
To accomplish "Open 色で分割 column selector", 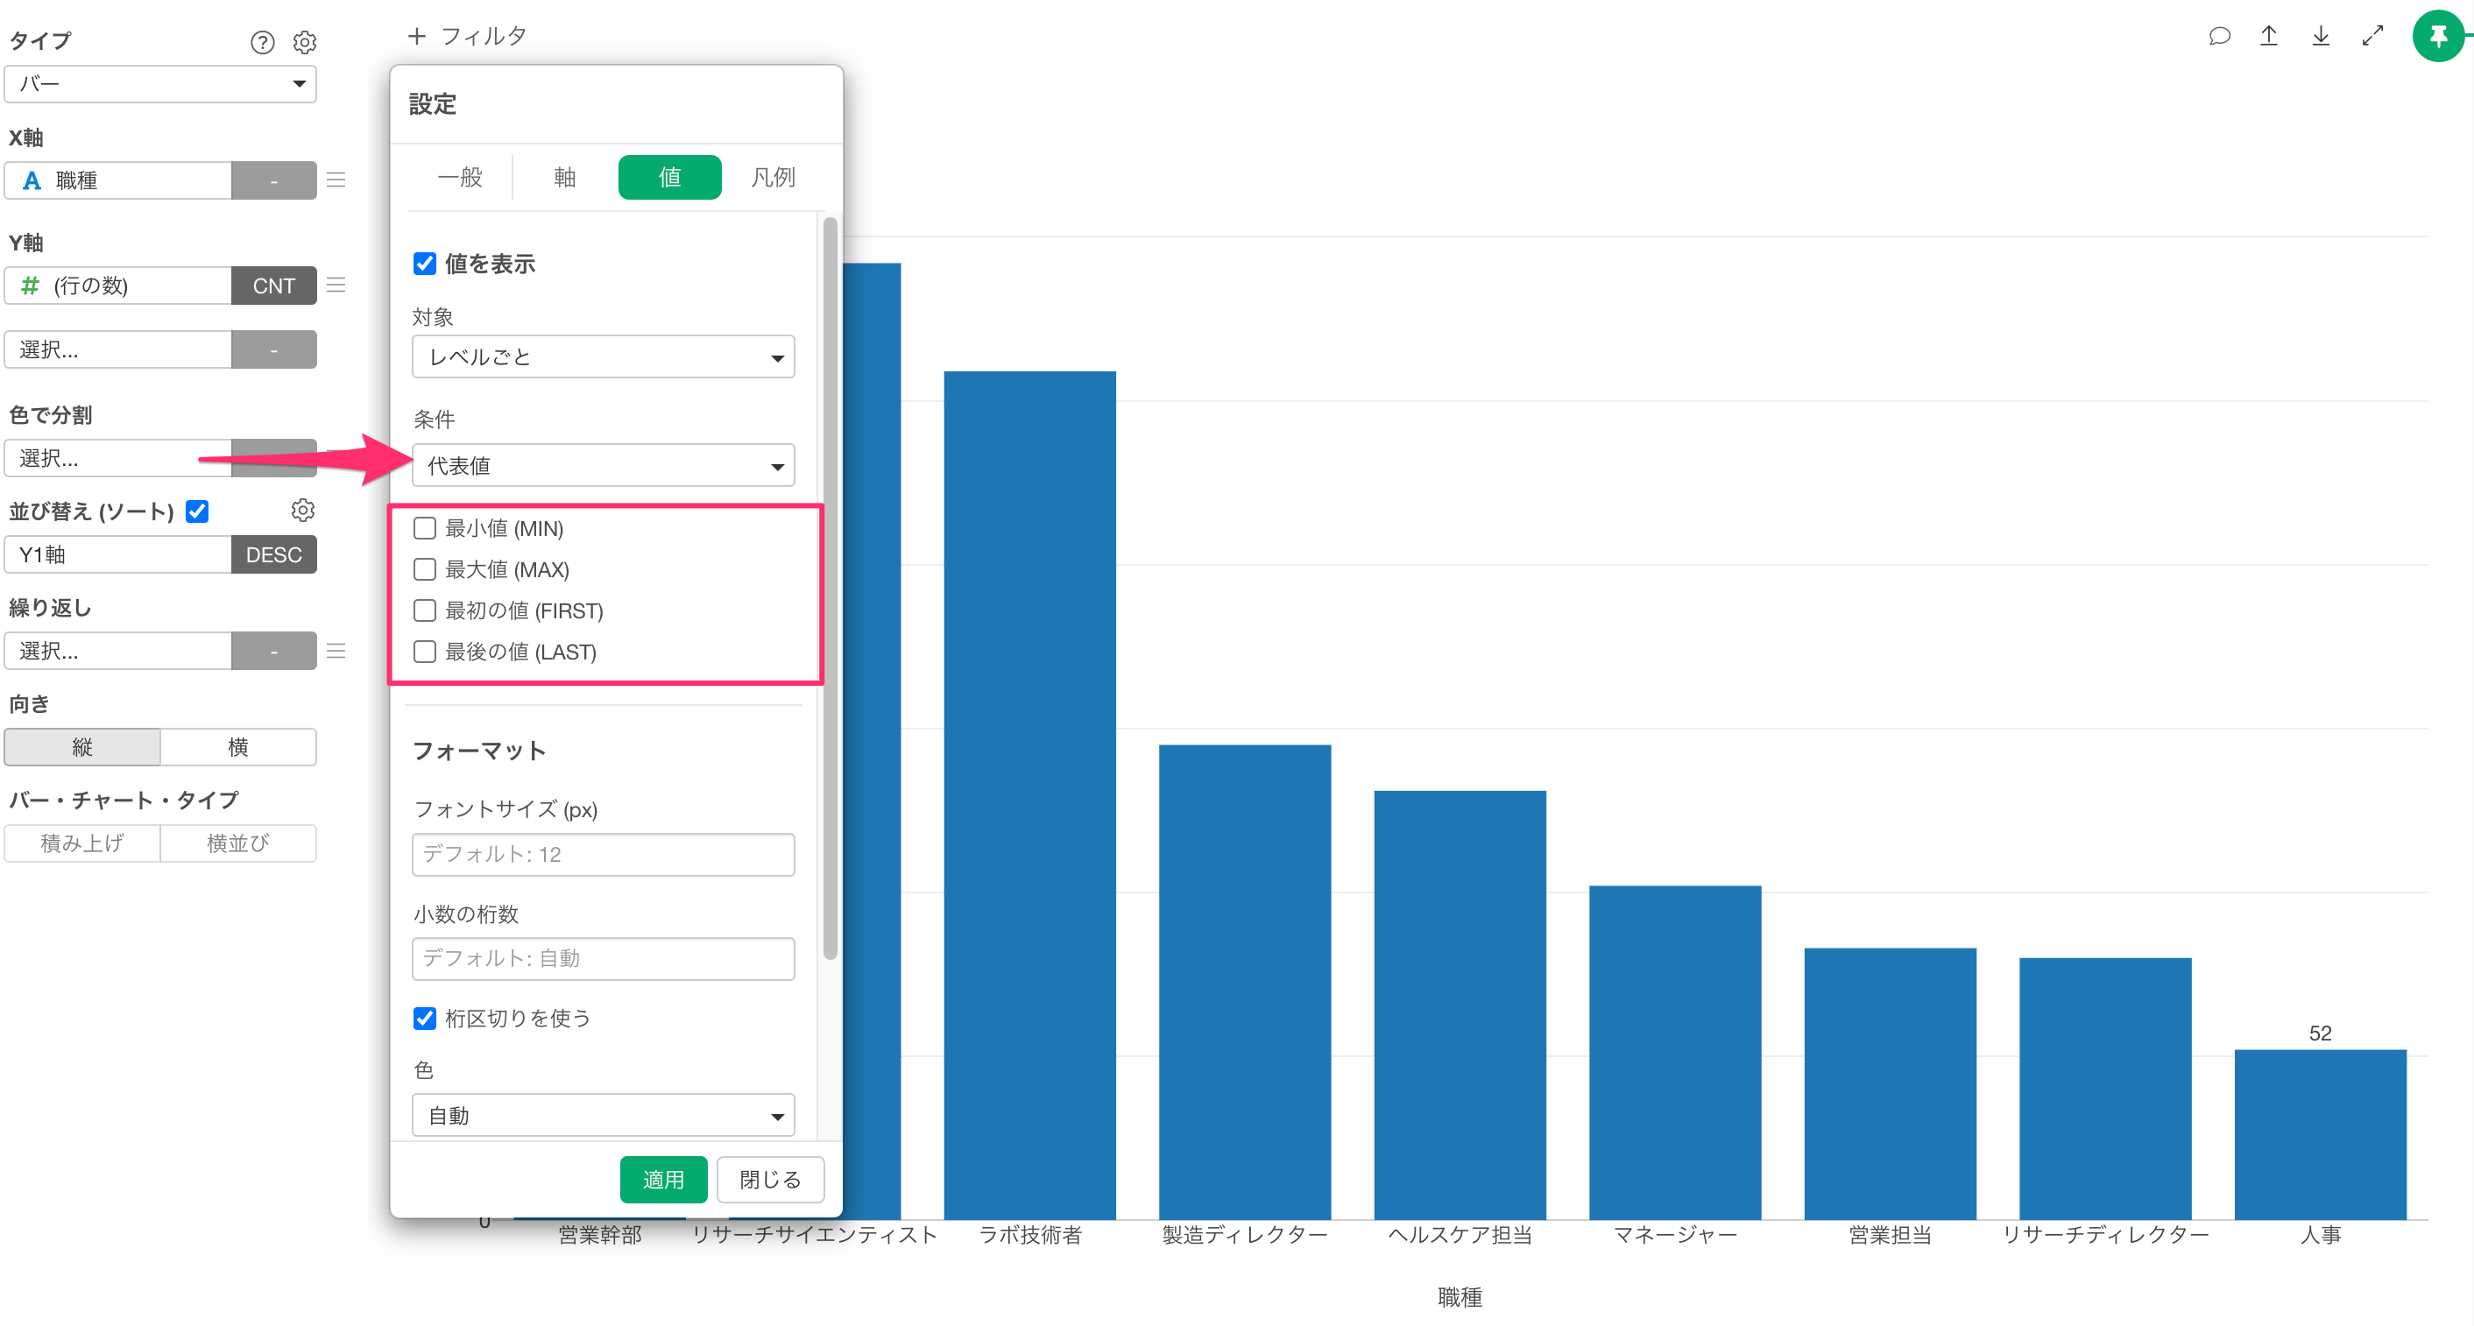I will [118, 458].
